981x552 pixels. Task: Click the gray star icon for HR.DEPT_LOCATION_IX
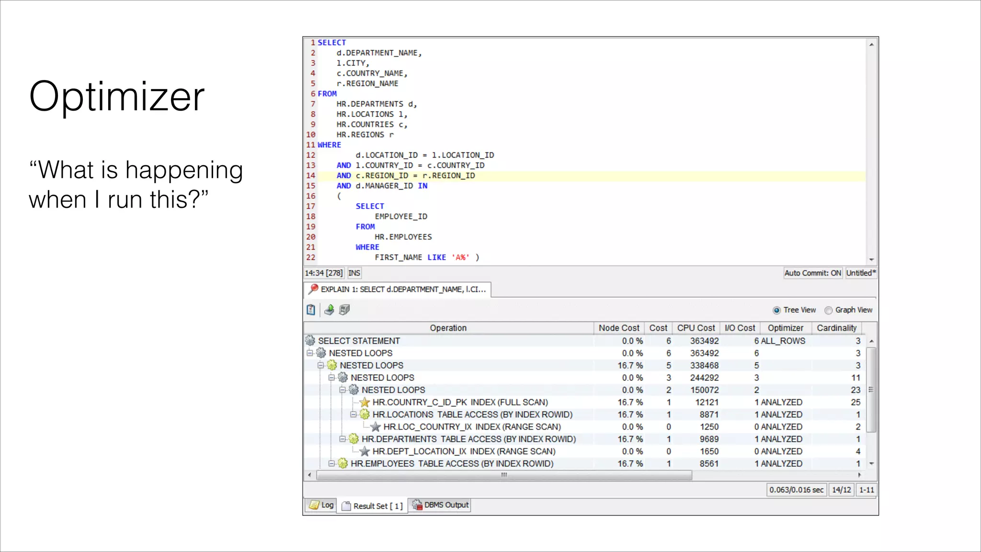(365, 451)
